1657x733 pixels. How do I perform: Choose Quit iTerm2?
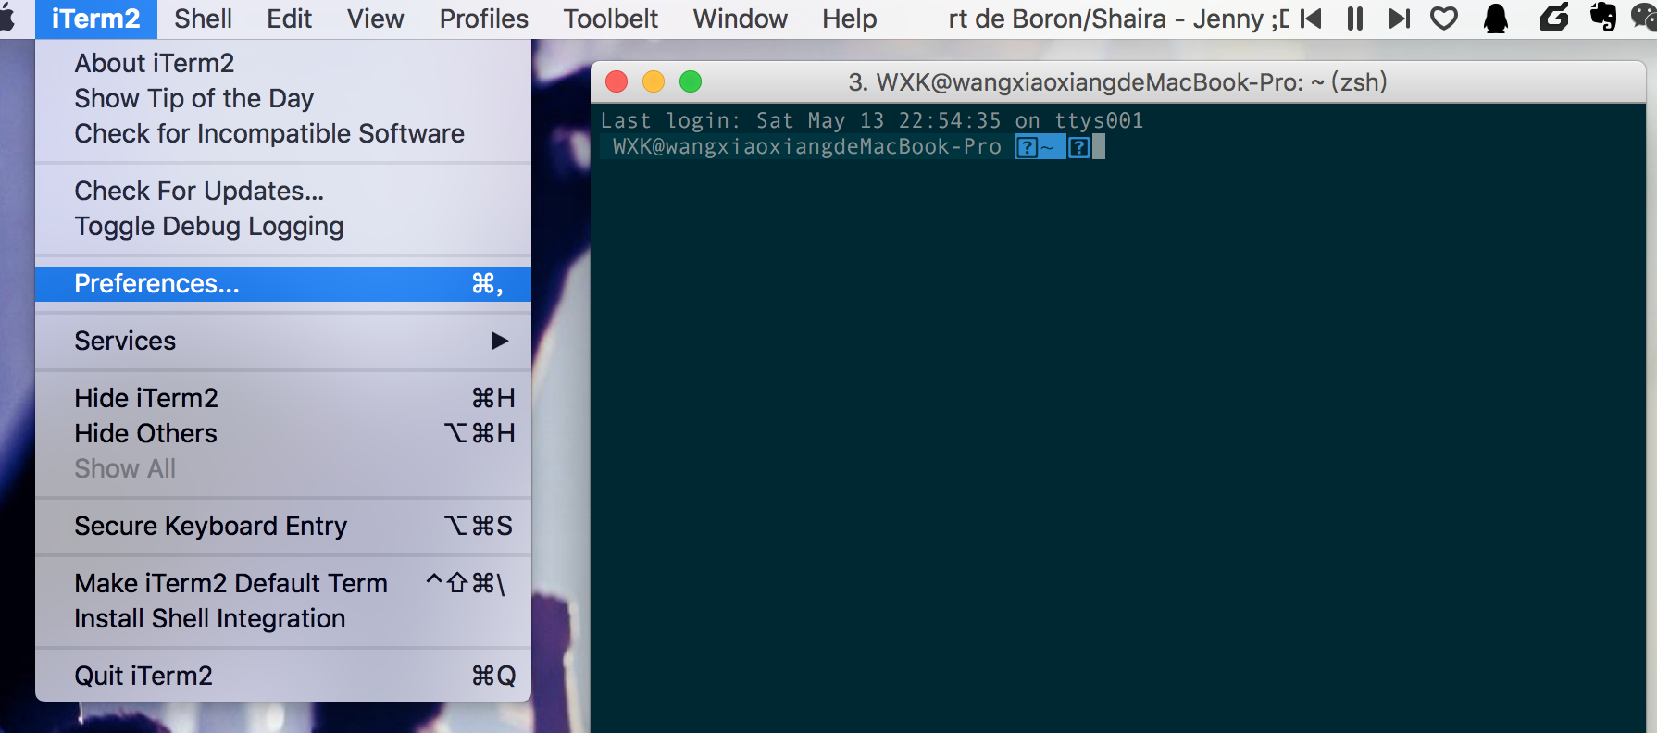143,676
